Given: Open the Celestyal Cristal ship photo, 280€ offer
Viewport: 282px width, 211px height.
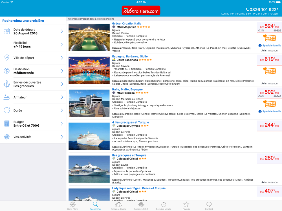Looking at the screenshot, I should click(x=89, y=169).
